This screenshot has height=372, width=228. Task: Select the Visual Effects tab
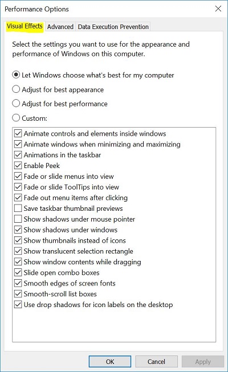point(25,26)
